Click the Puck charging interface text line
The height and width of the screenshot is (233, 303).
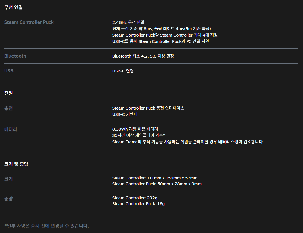[148, 108]
